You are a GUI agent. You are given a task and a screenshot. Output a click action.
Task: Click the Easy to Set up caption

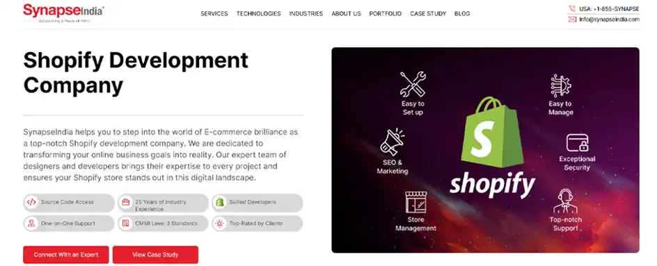pyautogui.click(x=413, y=108)
